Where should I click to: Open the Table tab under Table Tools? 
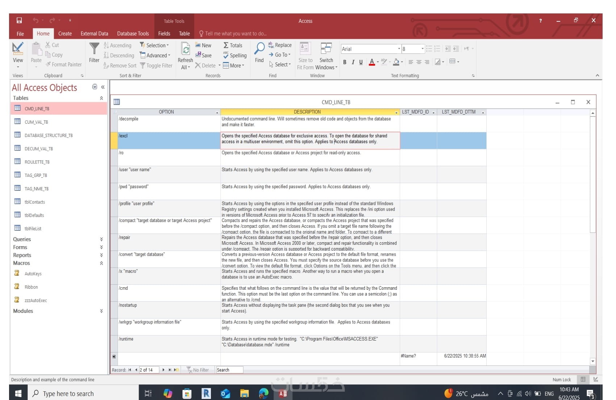click(184, 33)
